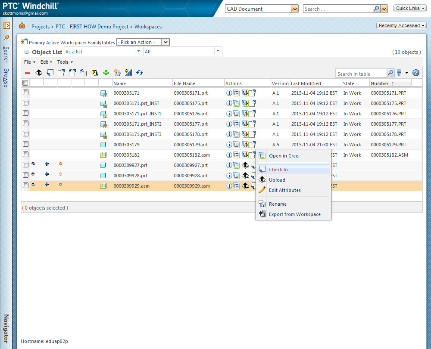This screenshot has width=431, height=349.
Task: Select checkbox for 0000309927.prt
Action: pos(25,165)
